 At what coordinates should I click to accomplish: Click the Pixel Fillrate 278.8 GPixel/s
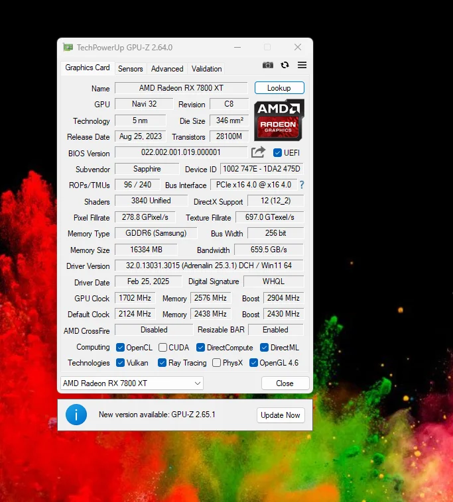[x=145, y=217]
